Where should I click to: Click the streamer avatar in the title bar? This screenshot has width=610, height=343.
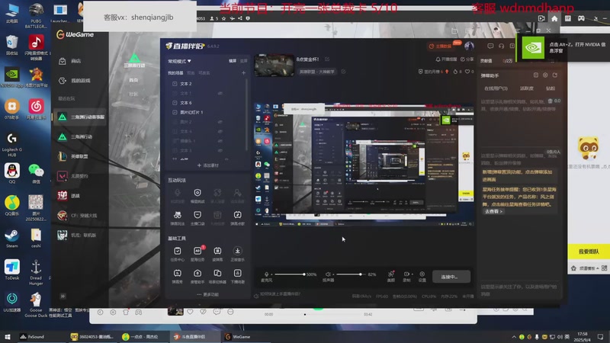click(469, 46)
